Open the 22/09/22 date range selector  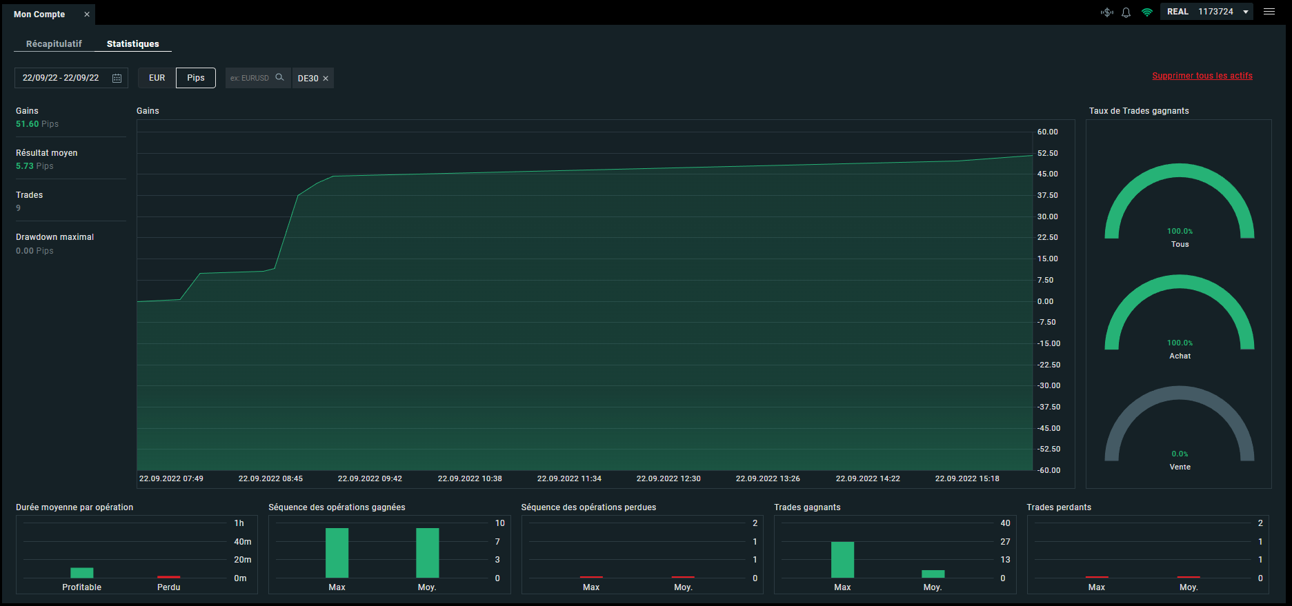coord(61,78)
